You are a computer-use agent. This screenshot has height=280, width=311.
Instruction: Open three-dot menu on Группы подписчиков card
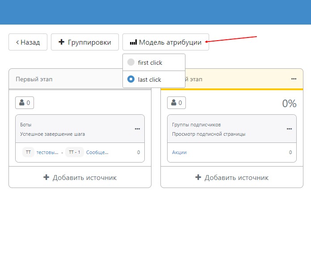point(289,129)
